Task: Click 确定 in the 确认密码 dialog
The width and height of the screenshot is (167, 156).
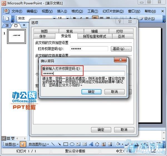Action: [91, 92]
